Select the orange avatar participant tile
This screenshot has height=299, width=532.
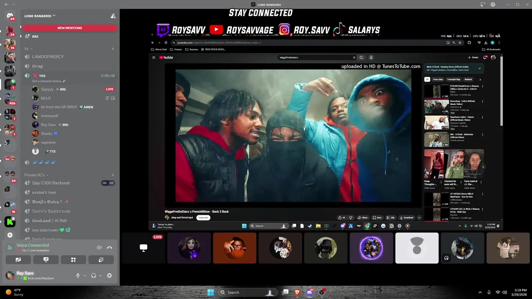point(234,248)
